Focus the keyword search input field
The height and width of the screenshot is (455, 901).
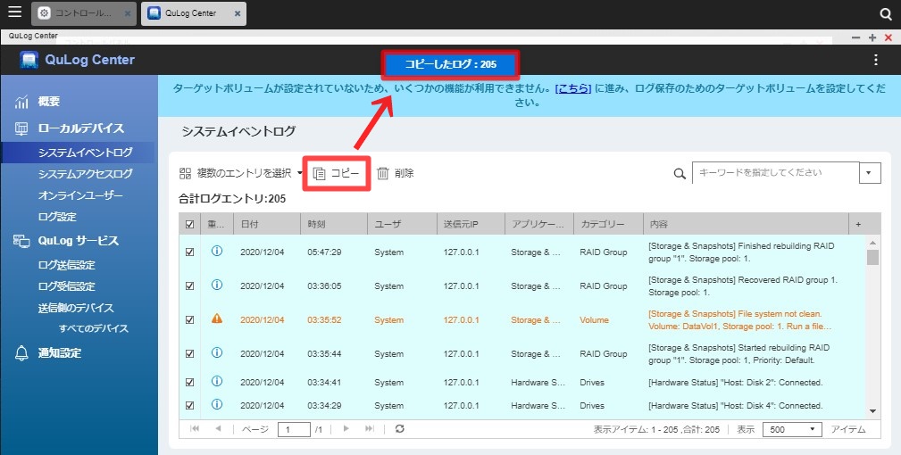pyautogui.click(x=776, y=173)
